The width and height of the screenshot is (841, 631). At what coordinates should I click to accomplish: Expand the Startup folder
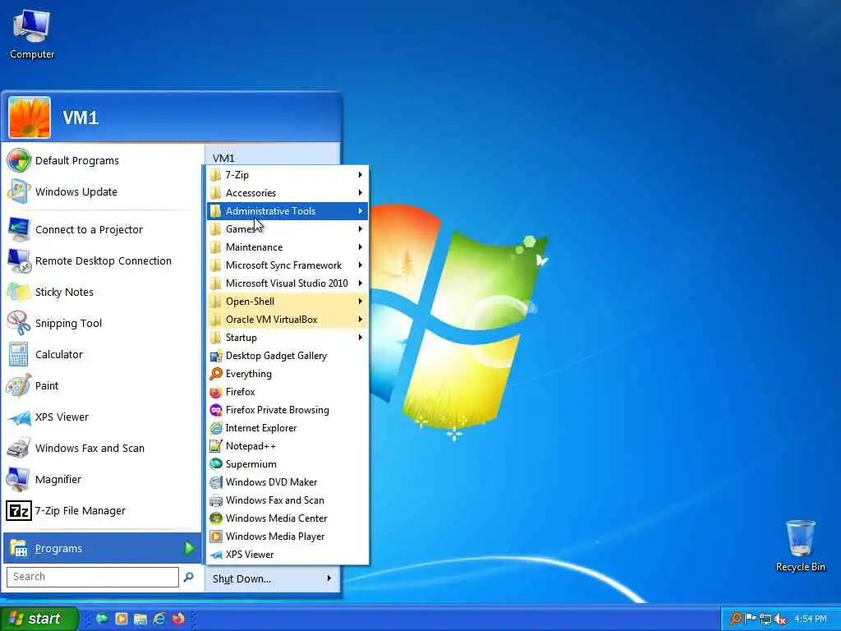287,338
